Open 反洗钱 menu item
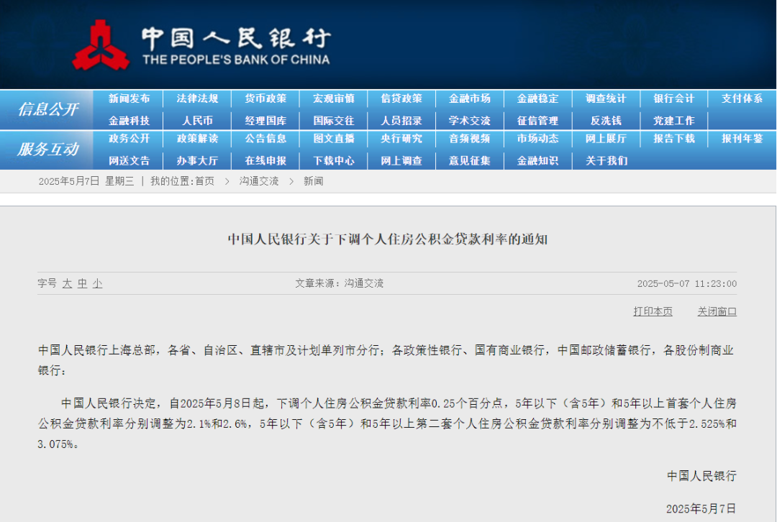 606,121
